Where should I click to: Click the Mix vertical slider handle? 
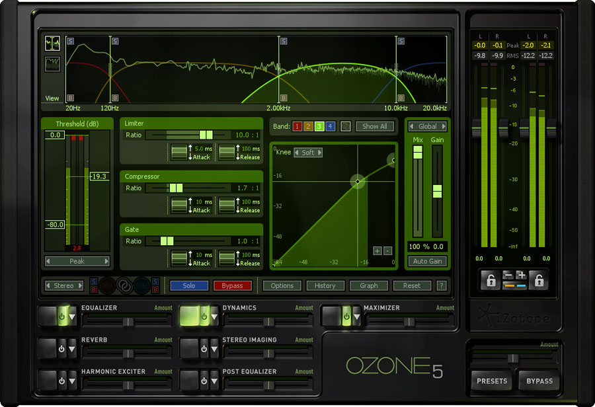418,152
